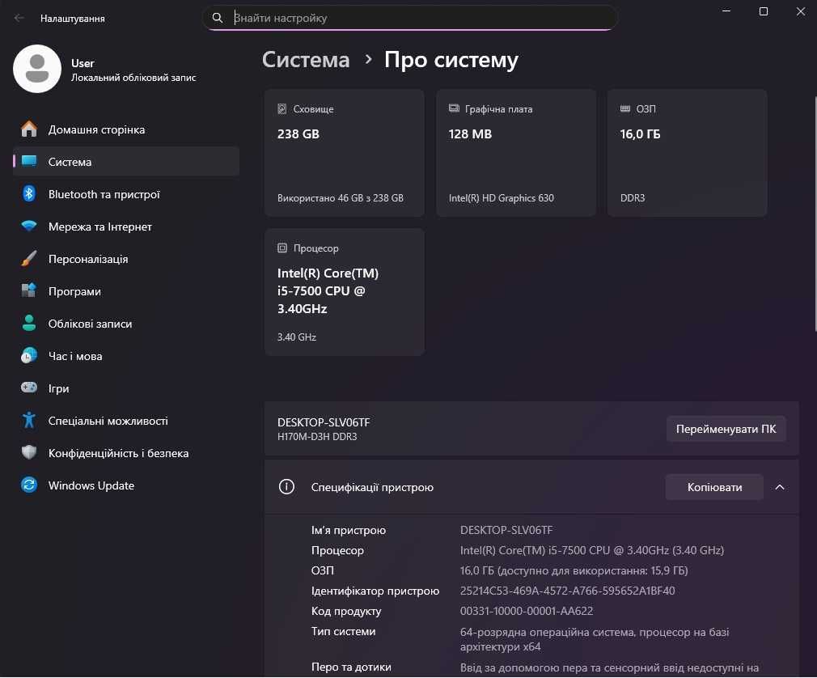Image resolution: width=817 pixels, height=678 pixels.
Task: Click the Сховище storage card icon
Action: [282, 109]
